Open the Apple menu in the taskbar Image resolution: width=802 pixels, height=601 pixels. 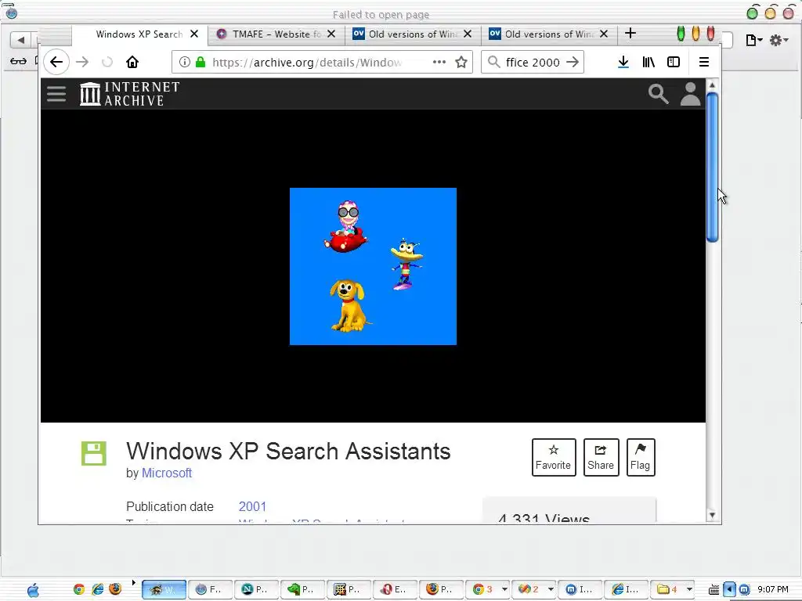(x=33, y=590)
